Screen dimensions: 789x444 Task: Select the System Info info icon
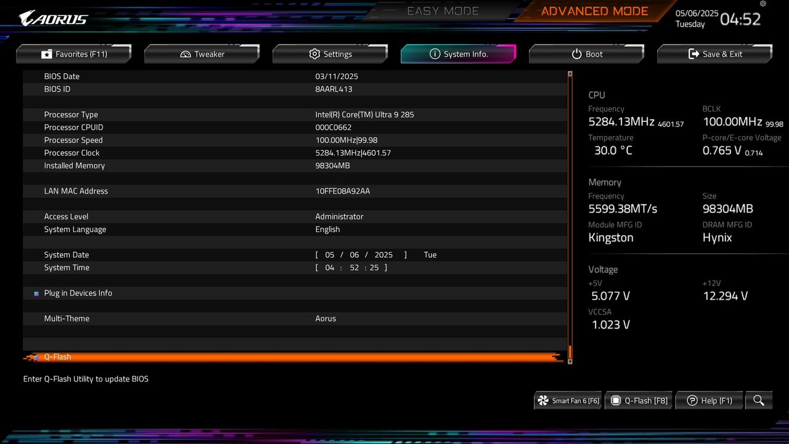coord(436,54)
